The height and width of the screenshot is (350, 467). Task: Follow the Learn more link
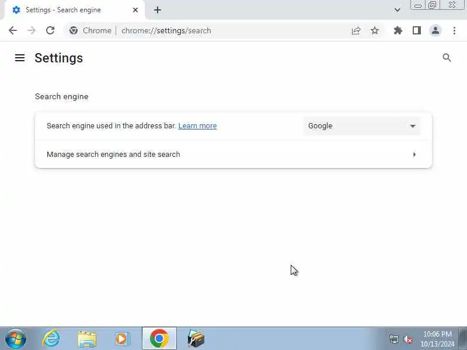click(x=197, y=126)
